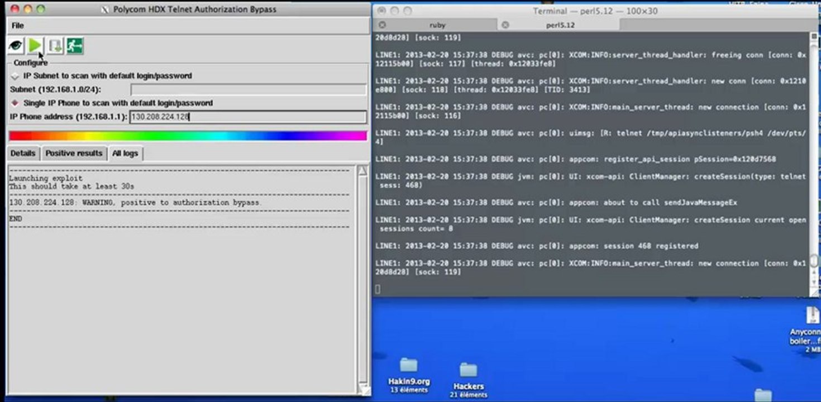Screen dimensions: 821x402
Task: Click the 'This should take at least 30s' line
Action: pos(71,186)
